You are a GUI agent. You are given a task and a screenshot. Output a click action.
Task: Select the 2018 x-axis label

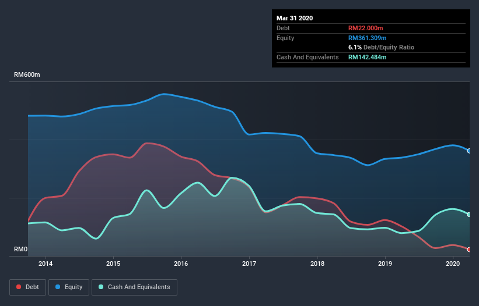[x=317, y=264]
